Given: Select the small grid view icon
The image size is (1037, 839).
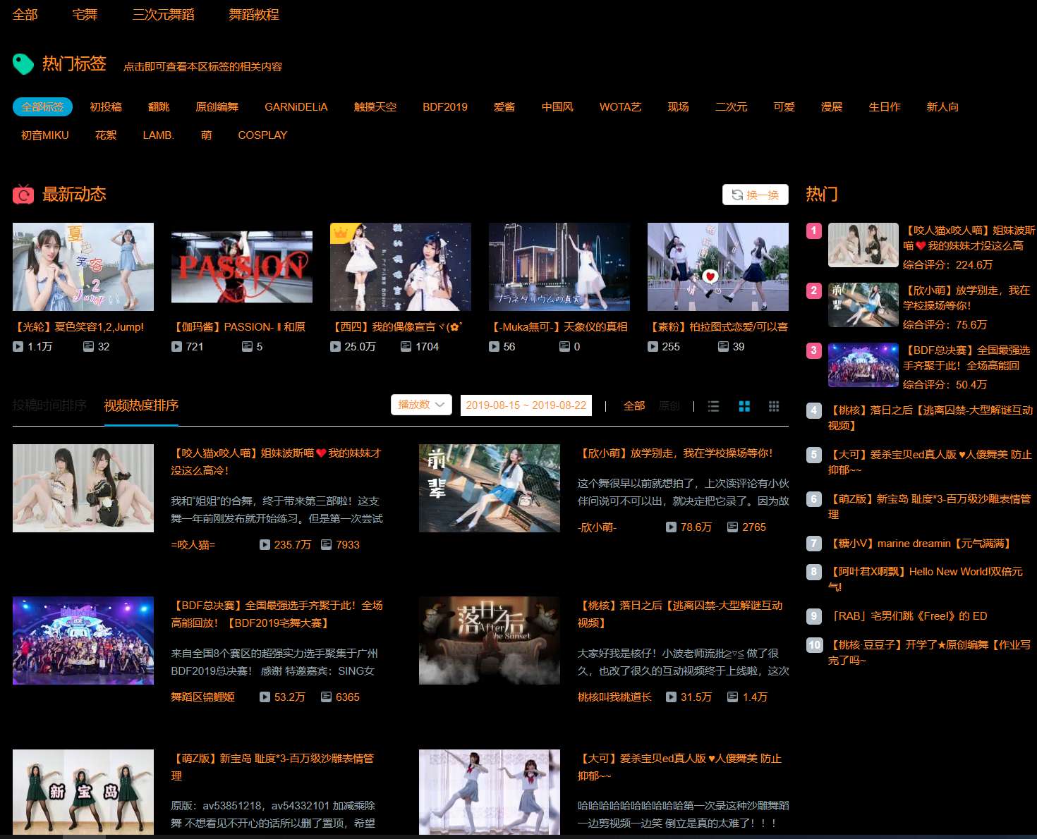Looking at the screenshot, I should (774, 406).
